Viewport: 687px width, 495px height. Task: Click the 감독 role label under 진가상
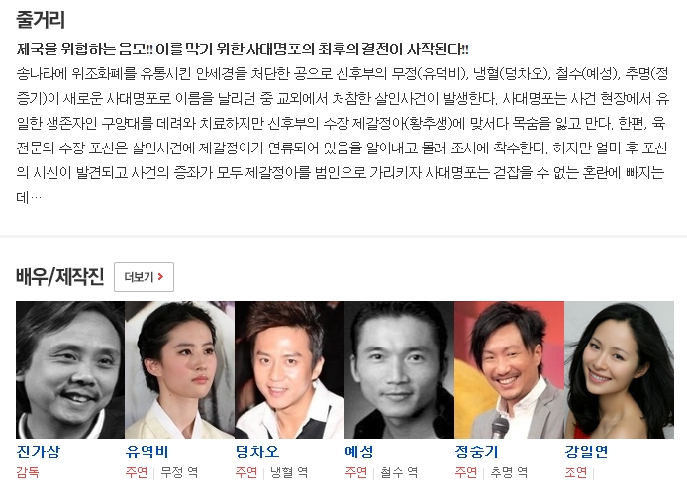tap(28, 472)
